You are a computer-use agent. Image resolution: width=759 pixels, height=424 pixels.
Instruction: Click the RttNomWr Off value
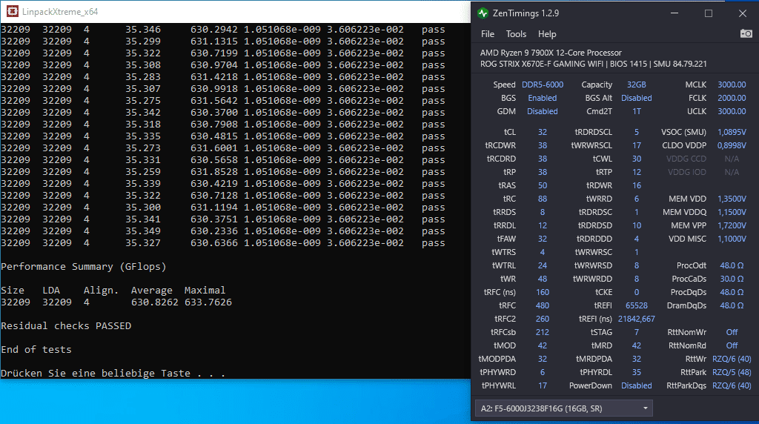pyautogui.click(x=732, y=333)
